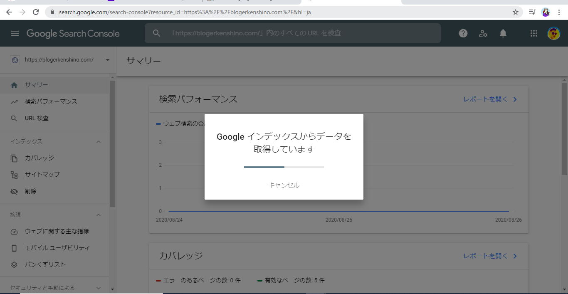Open the media control icon in Chrome toolbar
The height and width of the screenshot is (294, 568).
[532, 12]
